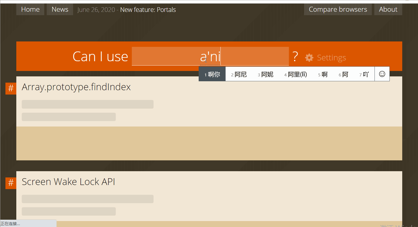The image size is (418, 227).
Task: Click the 'Can I use' heading text
Action: 100,57
